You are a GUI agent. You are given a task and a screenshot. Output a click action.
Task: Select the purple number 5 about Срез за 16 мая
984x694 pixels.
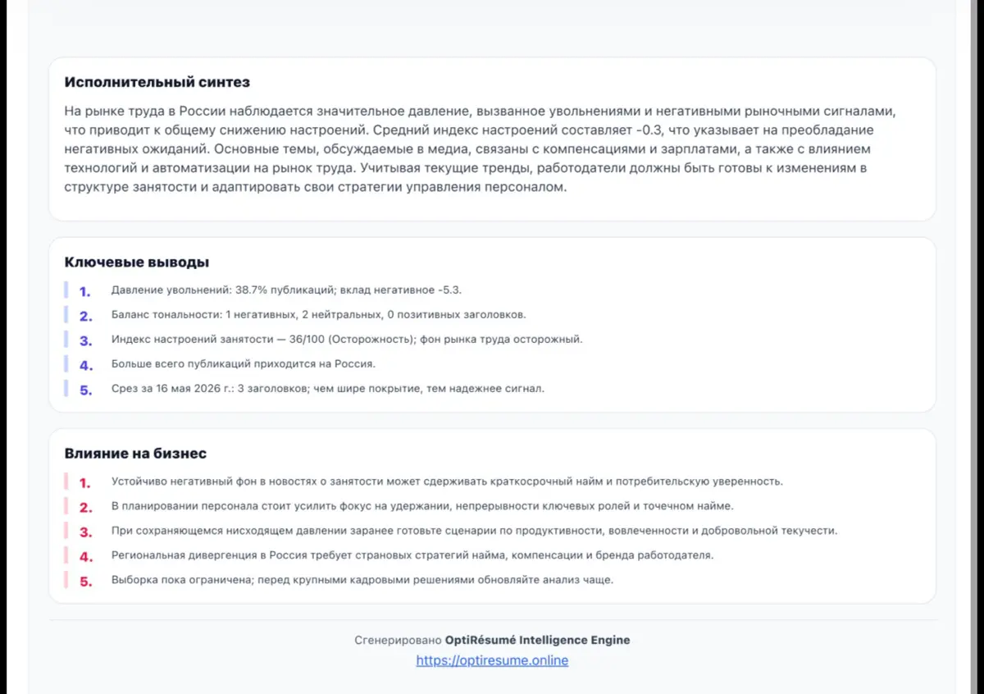[86, 390]
